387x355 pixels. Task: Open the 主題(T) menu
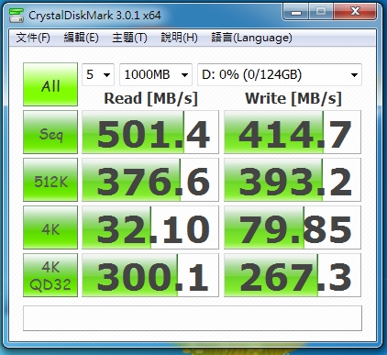point(129,38)
